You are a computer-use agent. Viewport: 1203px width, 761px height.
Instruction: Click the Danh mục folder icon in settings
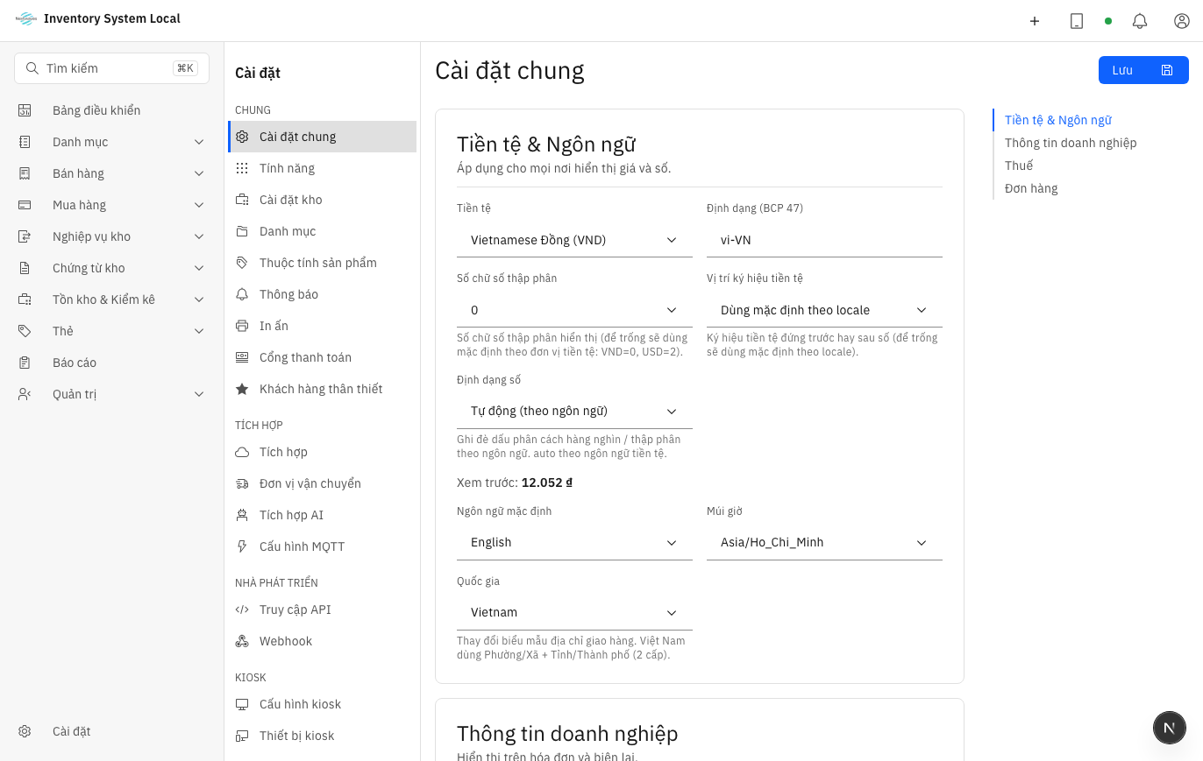[242, 231]
